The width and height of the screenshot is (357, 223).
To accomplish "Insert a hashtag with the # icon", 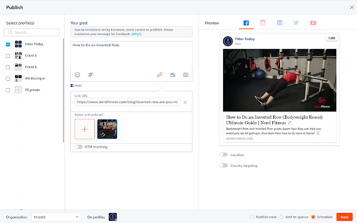I will click(x=90, y=75).
